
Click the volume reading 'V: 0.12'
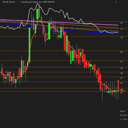point(123,115)
